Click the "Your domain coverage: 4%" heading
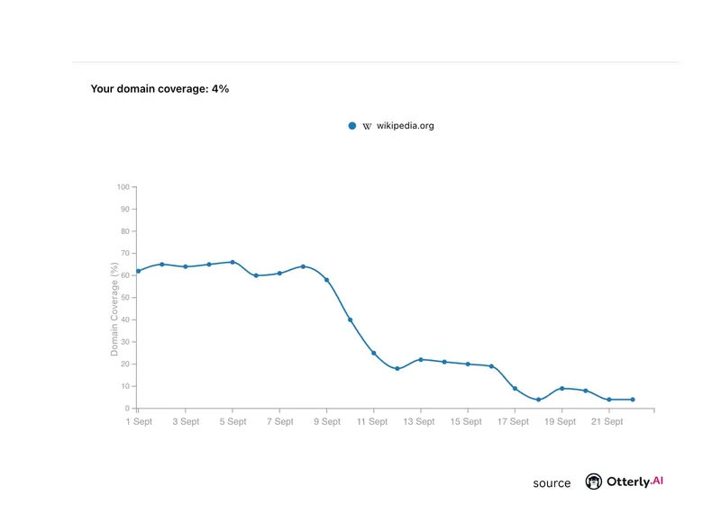 coord(160,89)
